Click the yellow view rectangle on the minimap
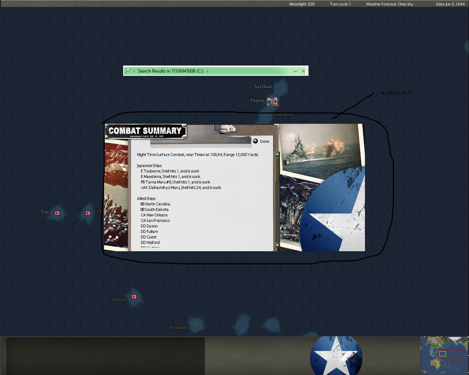The image size is (469, 375). pos(442,354)
